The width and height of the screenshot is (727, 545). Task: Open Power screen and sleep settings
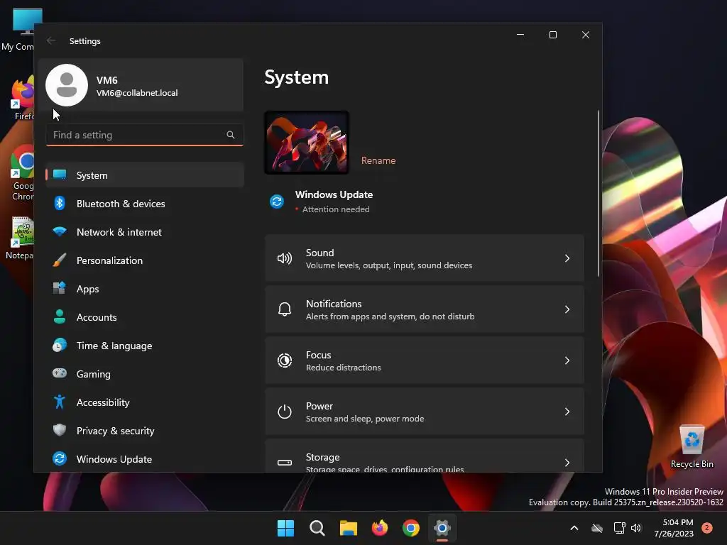(425, 411)
